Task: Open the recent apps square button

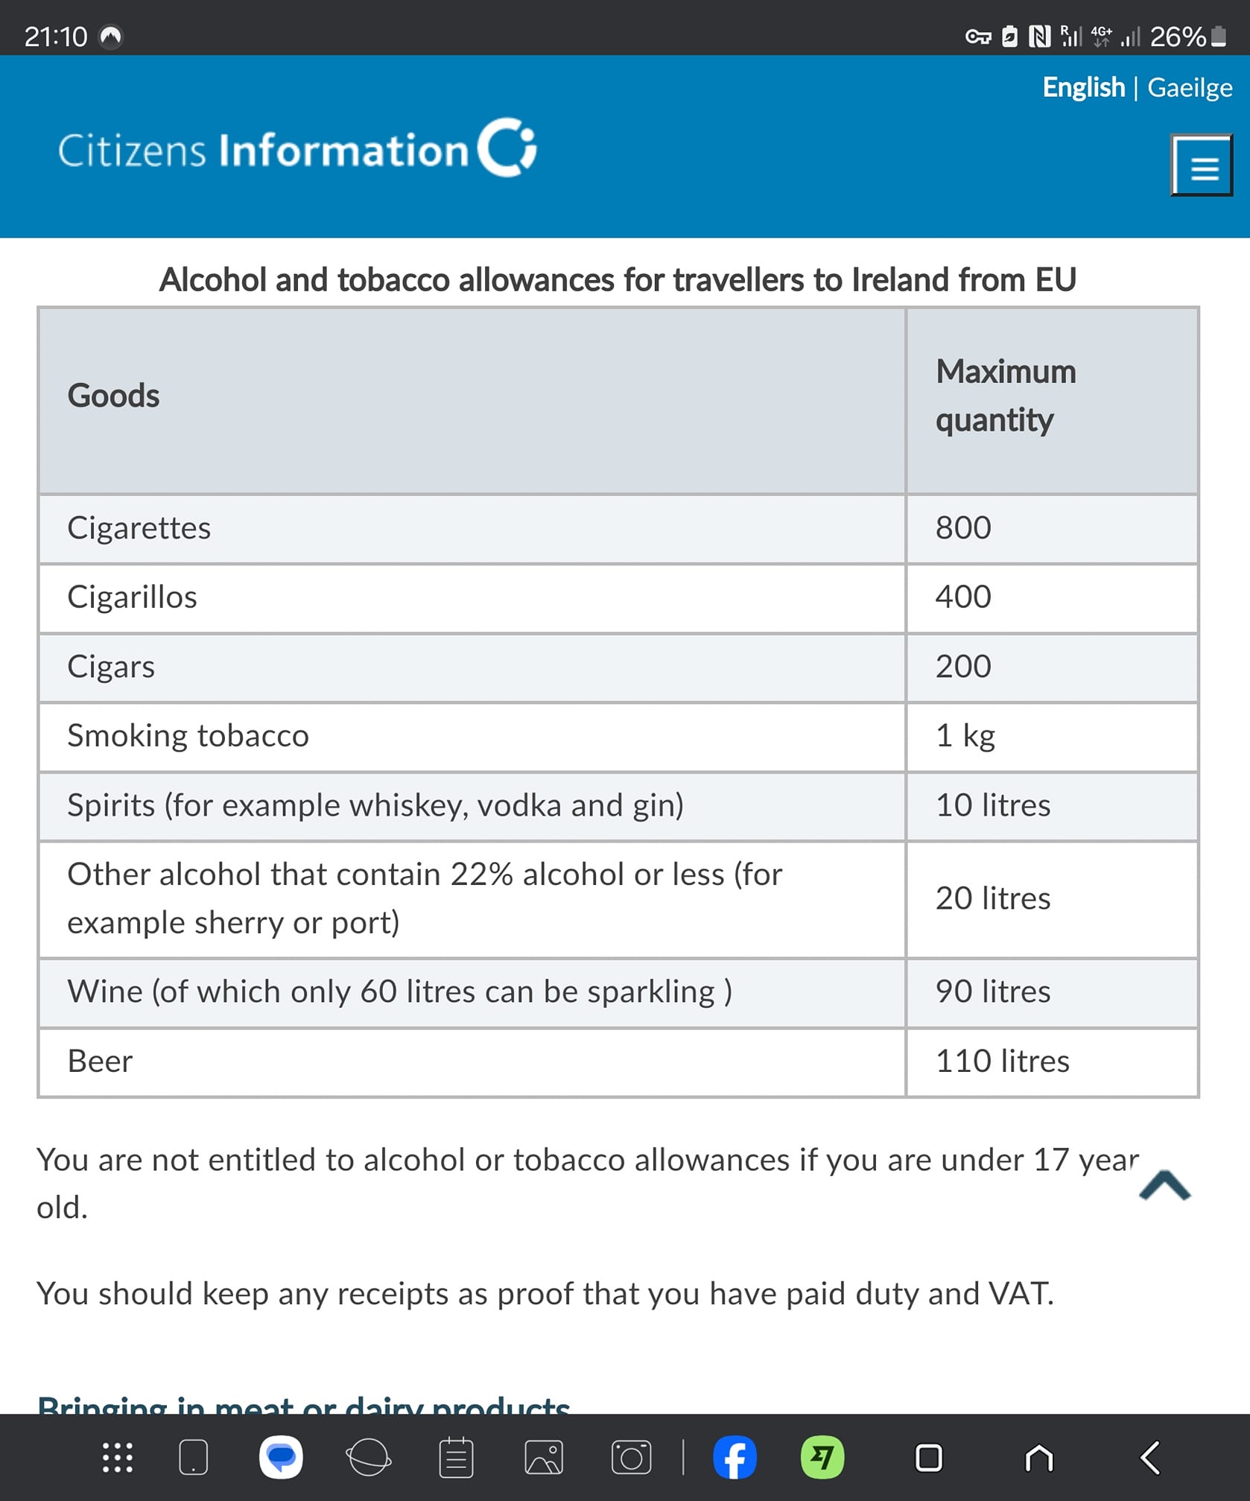Action: click(928, 1458)
